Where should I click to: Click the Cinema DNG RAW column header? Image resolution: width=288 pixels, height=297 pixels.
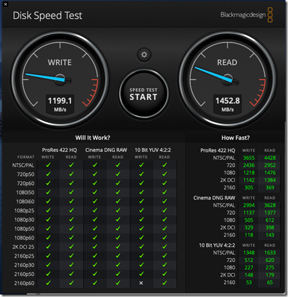click(x=106, y=150)
